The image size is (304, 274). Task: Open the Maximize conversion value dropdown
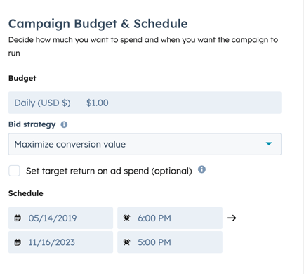(145, 144)
